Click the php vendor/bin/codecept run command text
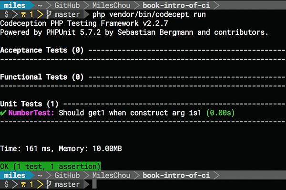 (x=149, y=14)
